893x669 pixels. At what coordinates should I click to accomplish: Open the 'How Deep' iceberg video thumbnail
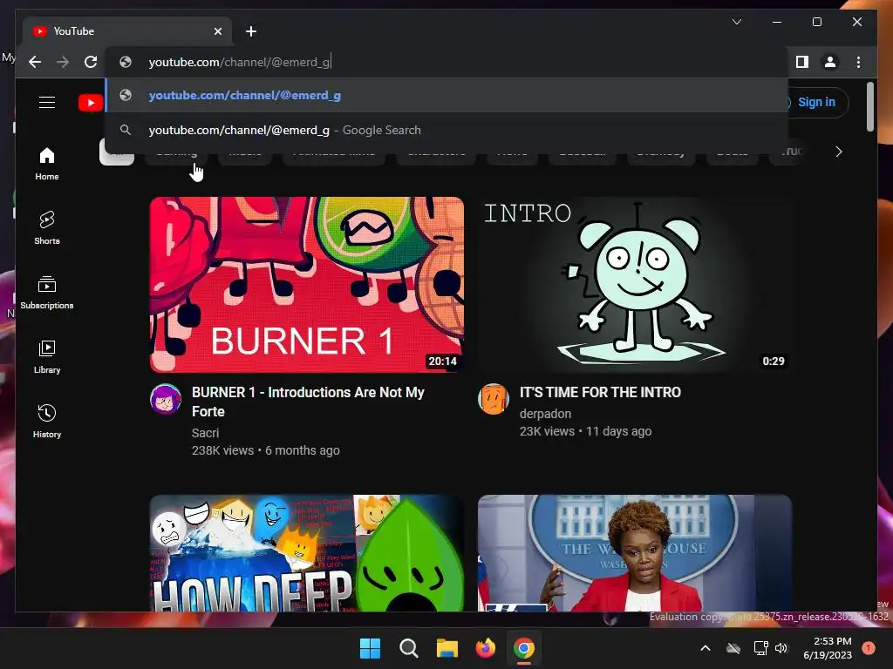[x=307, y=553]
